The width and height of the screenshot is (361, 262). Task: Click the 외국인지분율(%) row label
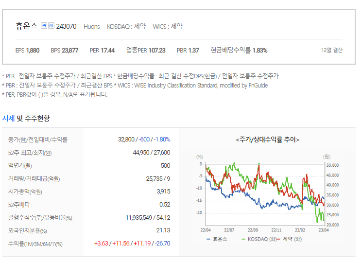click(x=27, y=230)
